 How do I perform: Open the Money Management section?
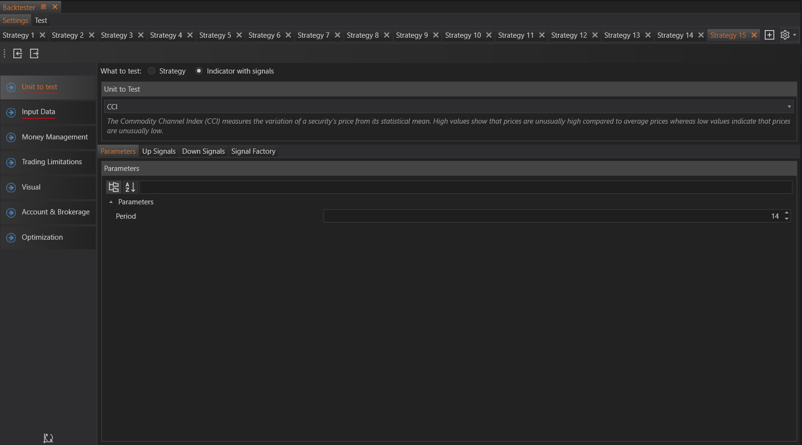pyautogui.click(x=54, y=137)
